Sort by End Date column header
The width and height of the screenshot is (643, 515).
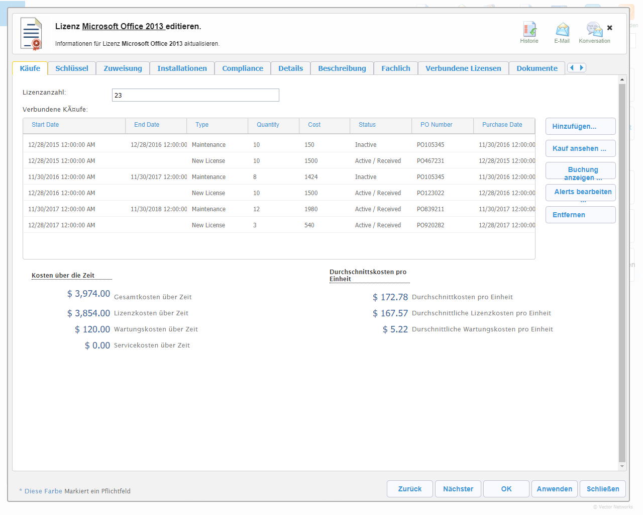[x=156, y=125]
